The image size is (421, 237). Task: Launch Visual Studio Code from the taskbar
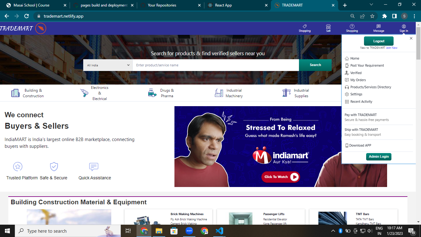[219, 231]
